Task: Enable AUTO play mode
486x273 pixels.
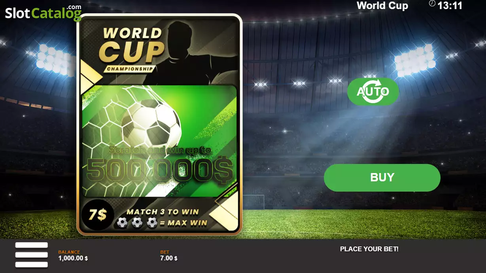Action: [x=373, y=92]
